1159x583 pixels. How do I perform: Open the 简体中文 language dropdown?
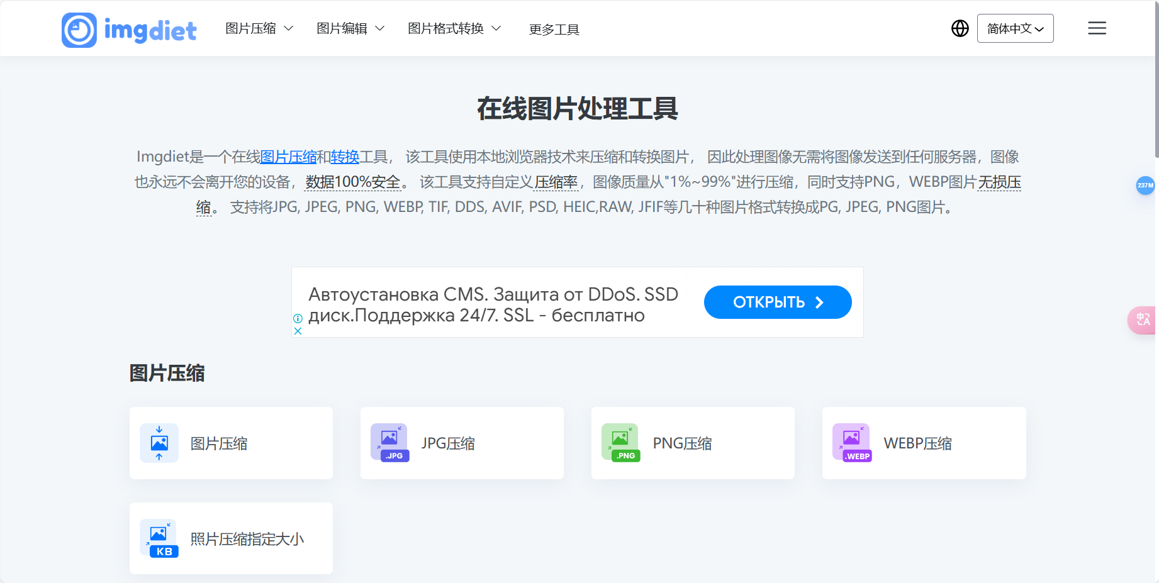point(1015,28)
